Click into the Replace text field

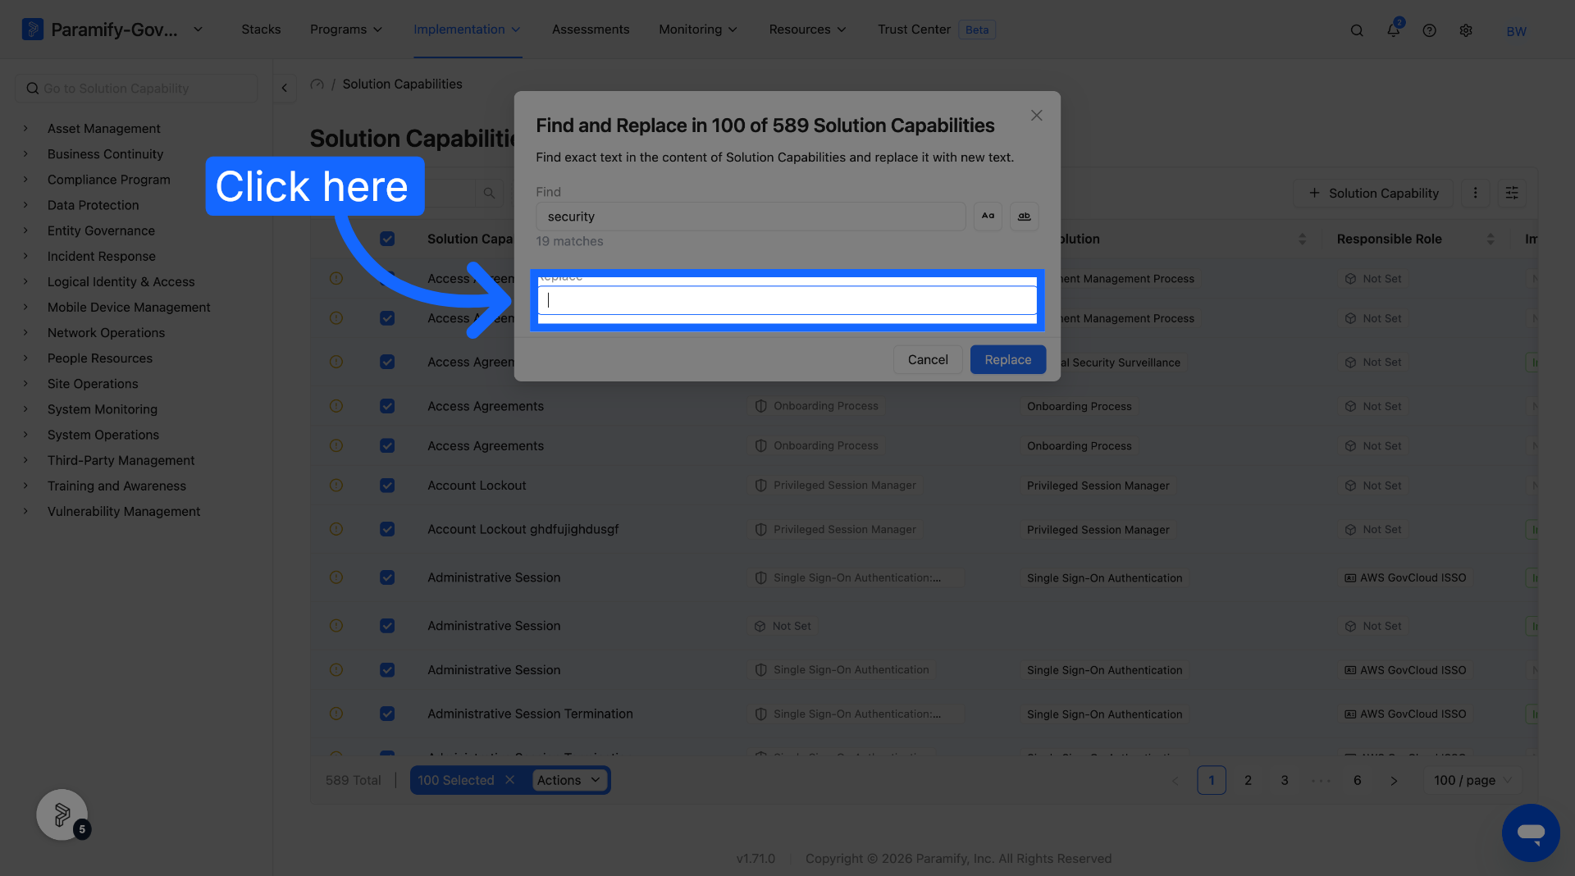pyautogui.click(x=787, y=300)
